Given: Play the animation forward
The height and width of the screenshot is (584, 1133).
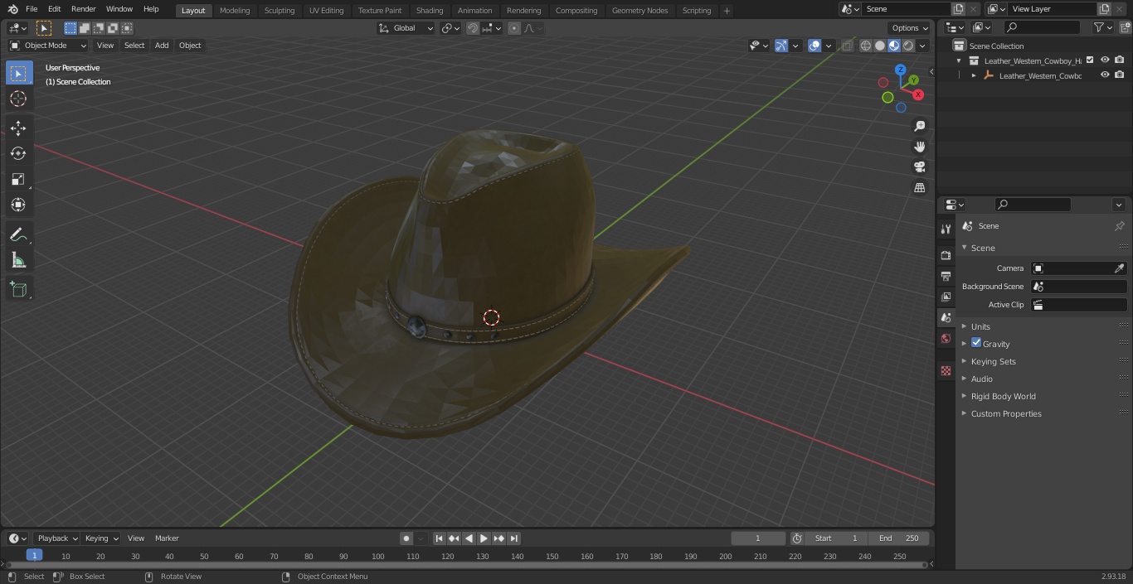Looking at the screenshot, I should 484,538.
